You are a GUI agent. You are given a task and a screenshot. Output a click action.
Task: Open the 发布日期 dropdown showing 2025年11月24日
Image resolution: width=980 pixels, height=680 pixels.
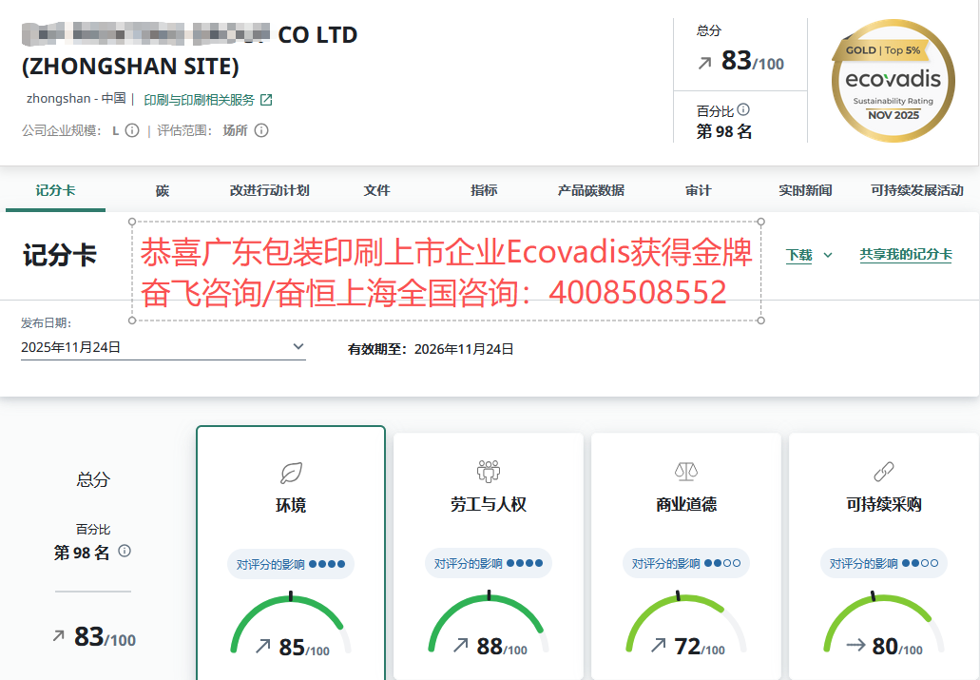tap(163, 347)
